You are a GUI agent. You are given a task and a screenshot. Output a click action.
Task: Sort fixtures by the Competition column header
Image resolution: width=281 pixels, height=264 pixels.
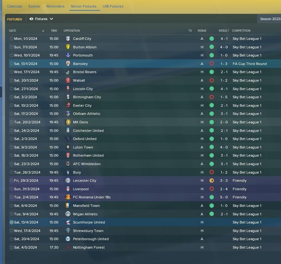[x=241, y=31]
